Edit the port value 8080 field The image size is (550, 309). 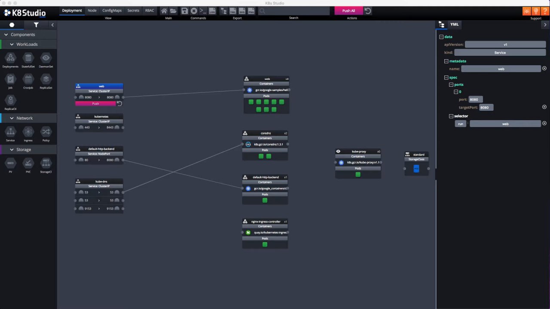pos(476,99)
